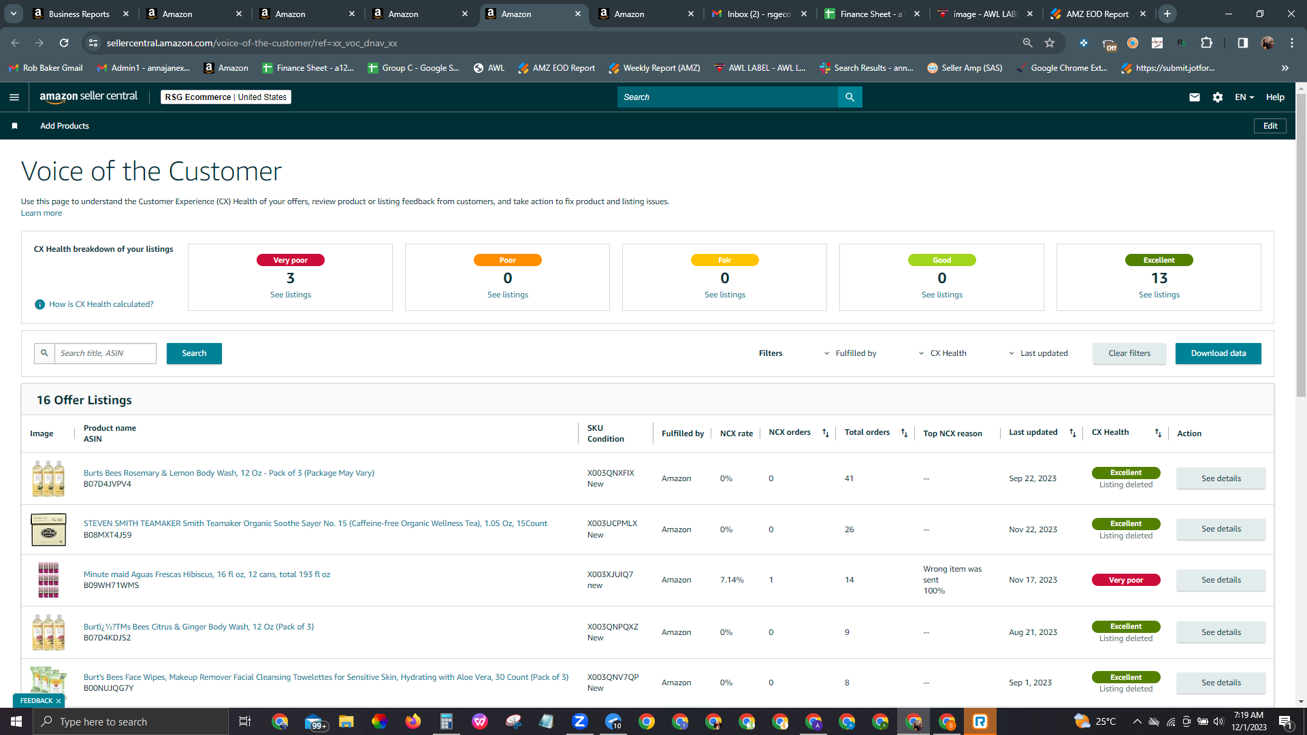The width and height of the screenshot is (1307, 735).
Task: Open Windows Start menu
Action: coord(16,721)
